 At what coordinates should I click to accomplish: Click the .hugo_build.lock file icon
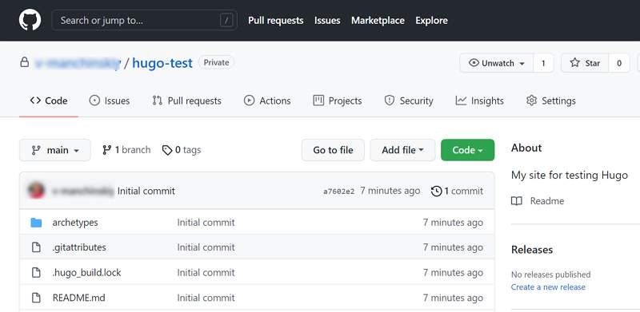click(36, 272)
